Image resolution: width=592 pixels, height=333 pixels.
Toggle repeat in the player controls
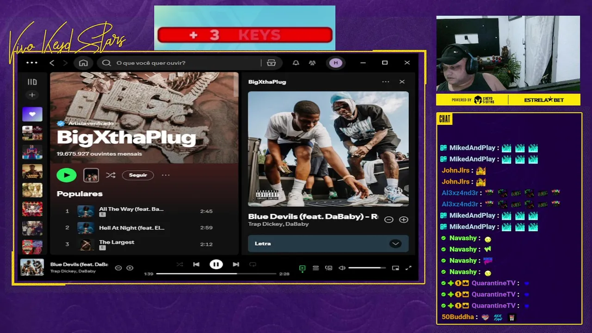(x=253, y=265)
